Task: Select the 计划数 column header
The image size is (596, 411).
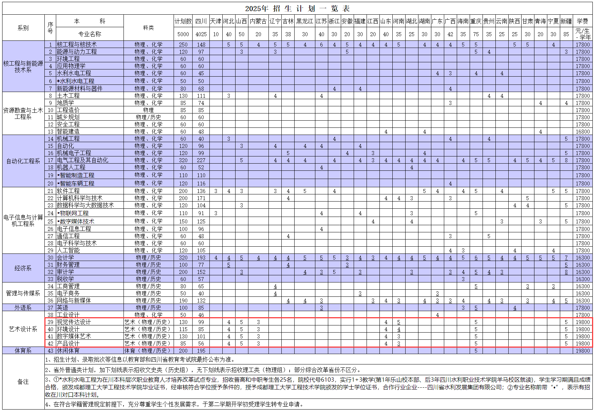Action: click(183, 21)
